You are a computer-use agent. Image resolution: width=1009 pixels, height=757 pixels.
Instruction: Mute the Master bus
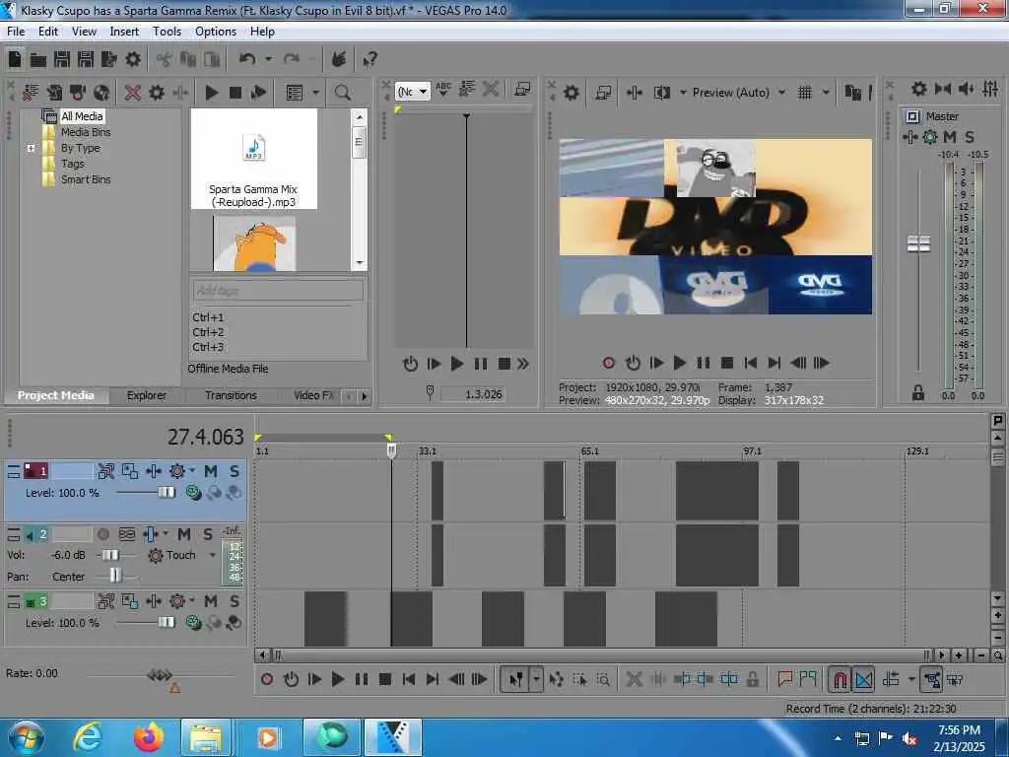pos(949,137)
